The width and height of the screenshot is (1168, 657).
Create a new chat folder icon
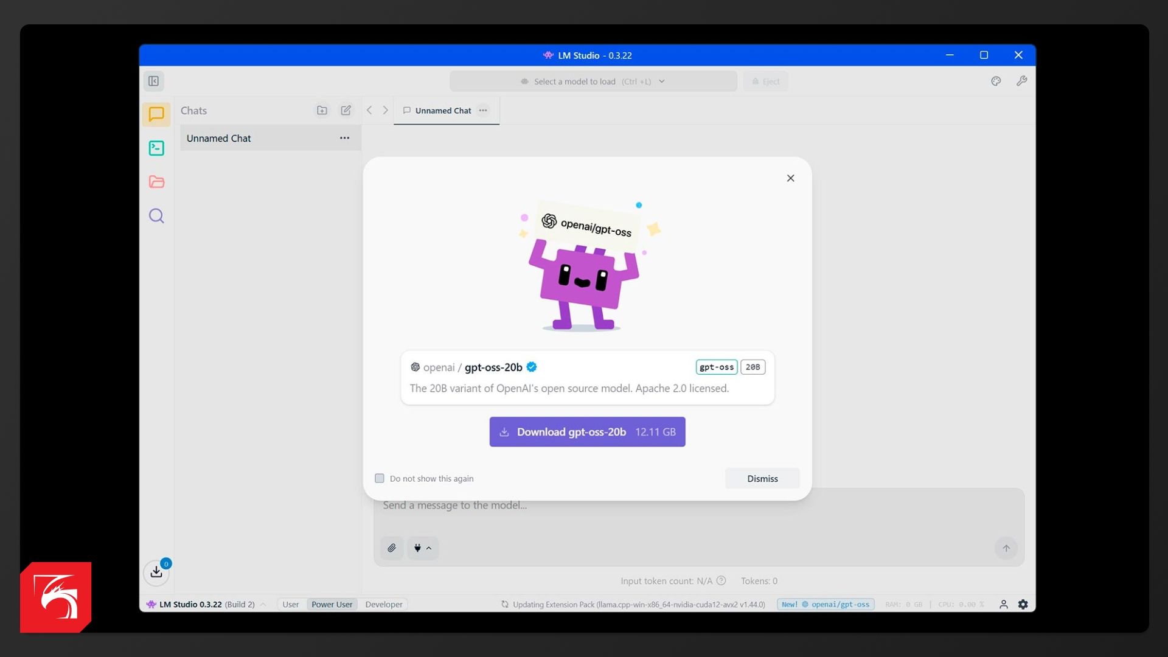(322, 110)
